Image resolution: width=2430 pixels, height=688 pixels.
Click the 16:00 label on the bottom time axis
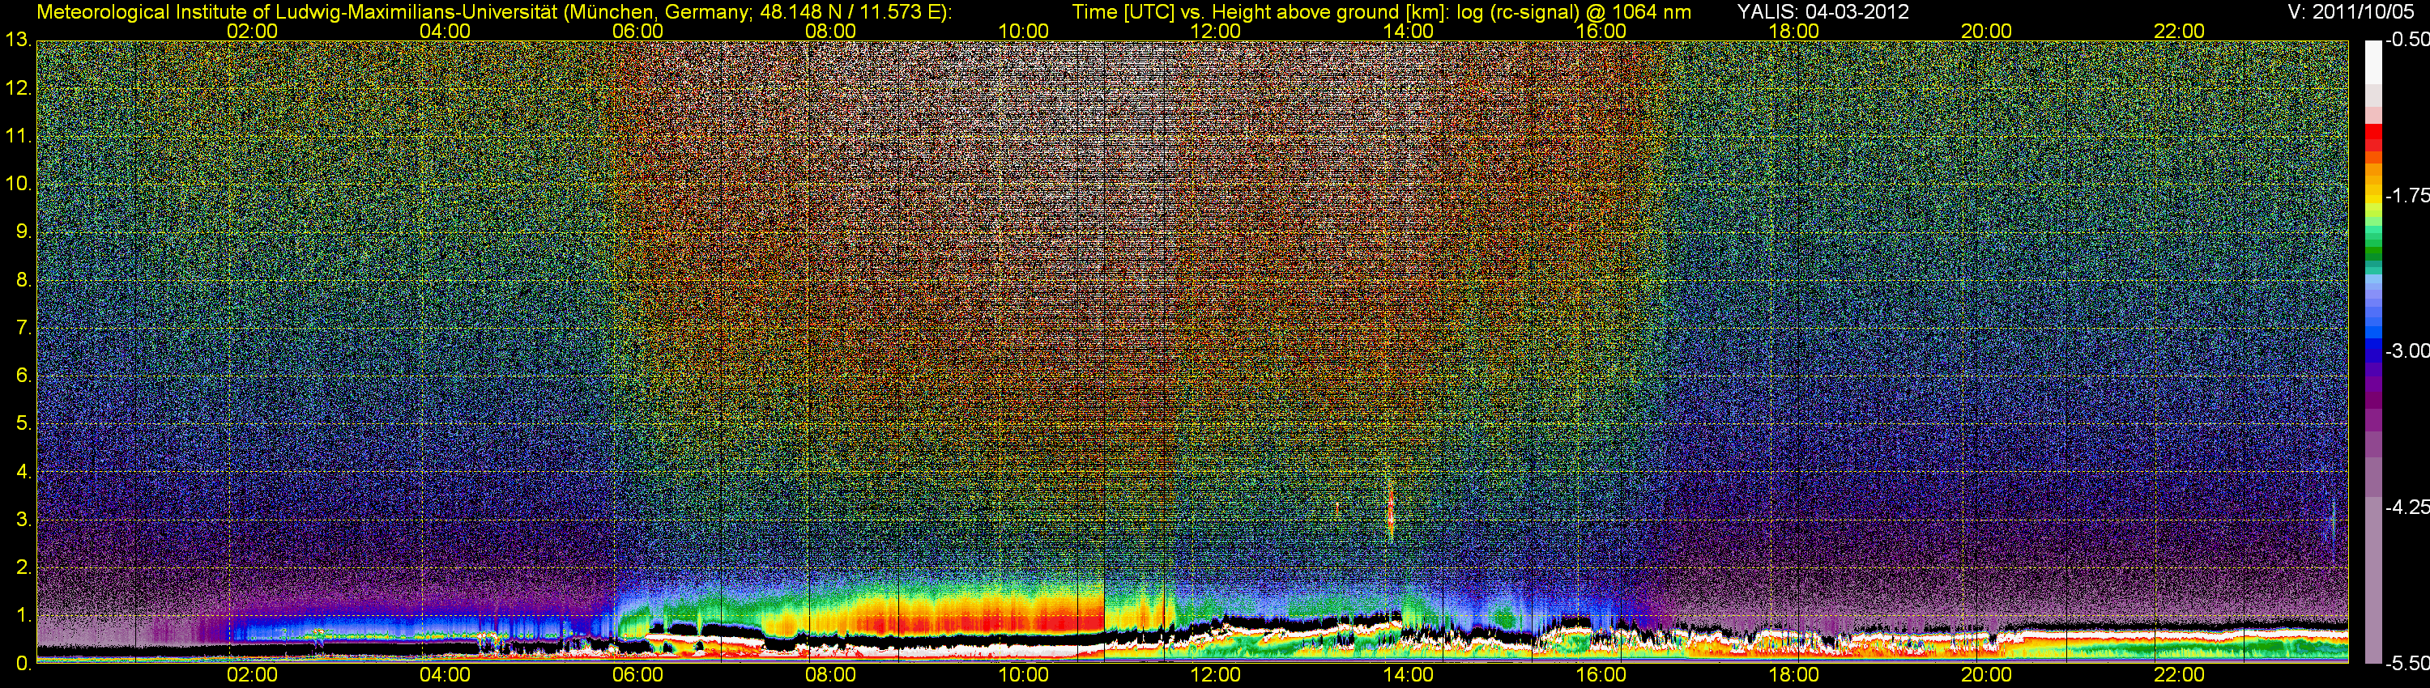(1601, 676)
